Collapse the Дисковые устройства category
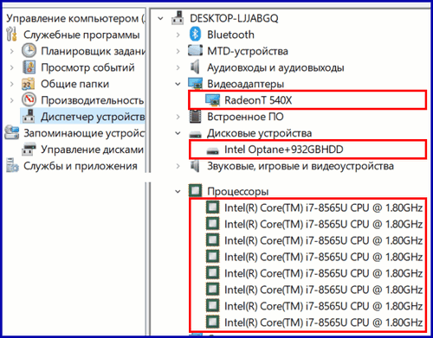 click(178, 133)
